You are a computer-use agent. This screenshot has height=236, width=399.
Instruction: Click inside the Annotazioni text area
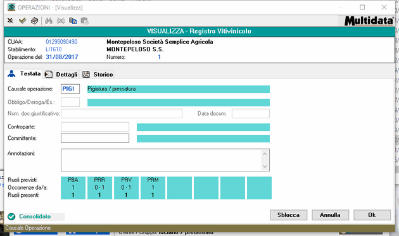tap(161, 160)
